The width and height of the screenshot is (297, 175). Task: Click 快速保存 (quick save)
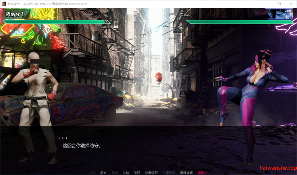[x=151, y=173]
